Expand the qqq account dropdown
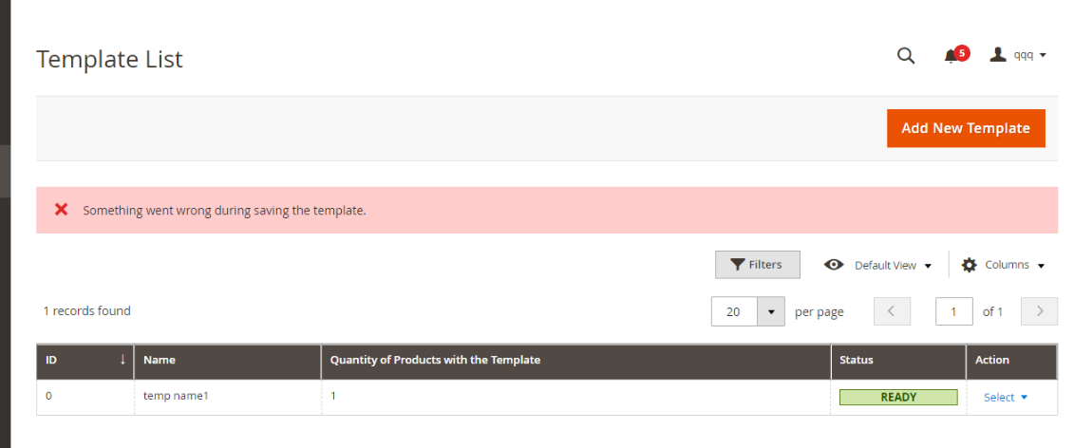The width and height of the screenshot is (1074, 448). point(1029,55)
